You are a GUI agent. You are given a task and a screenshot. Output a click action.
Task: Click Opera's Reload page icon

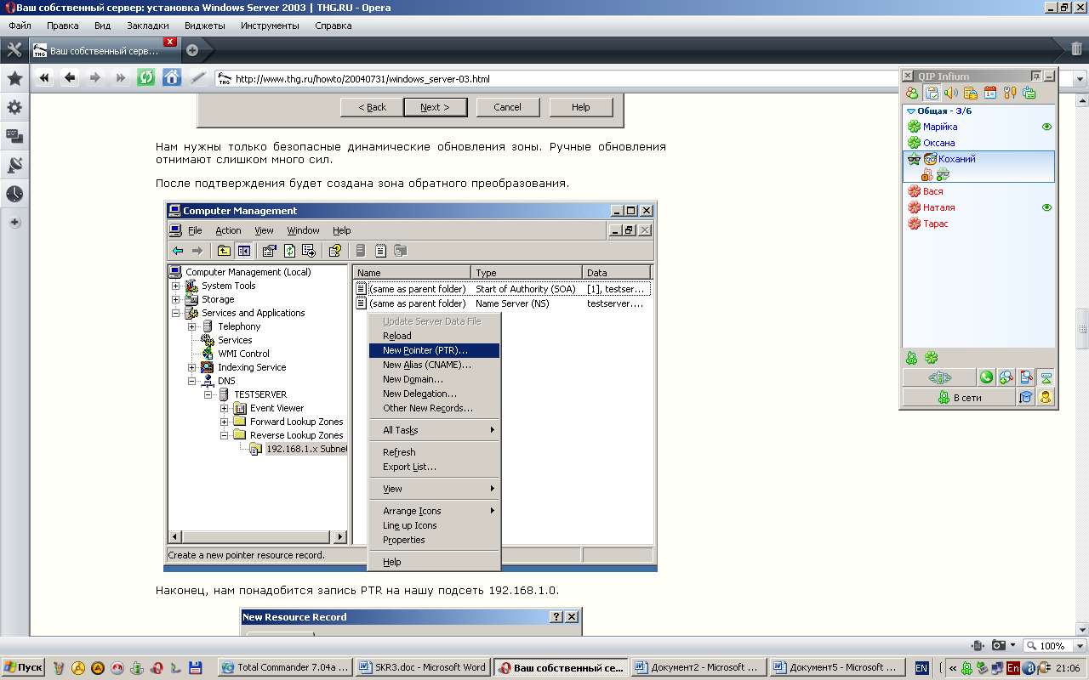[146, 78]
